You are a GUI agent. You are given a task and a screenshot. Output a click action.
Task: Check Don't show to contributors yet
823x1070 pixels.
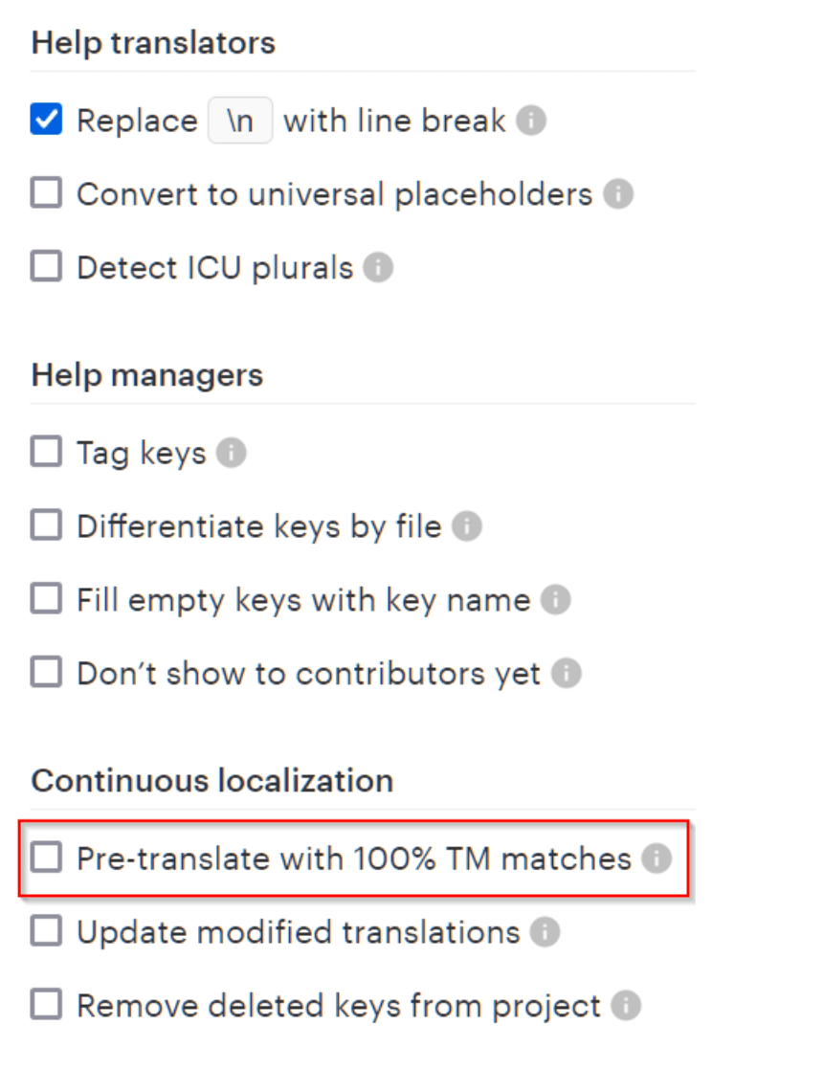click(x=46, y=673)
